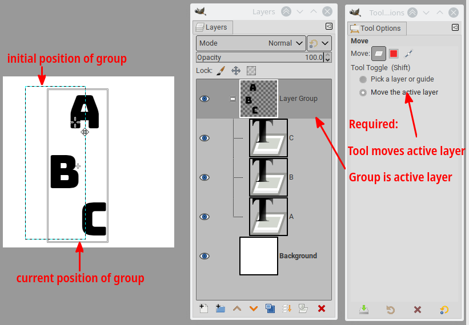Set Move tool to affect layers
The width and height of the screenshot is (469, 325).
point(379,54)
